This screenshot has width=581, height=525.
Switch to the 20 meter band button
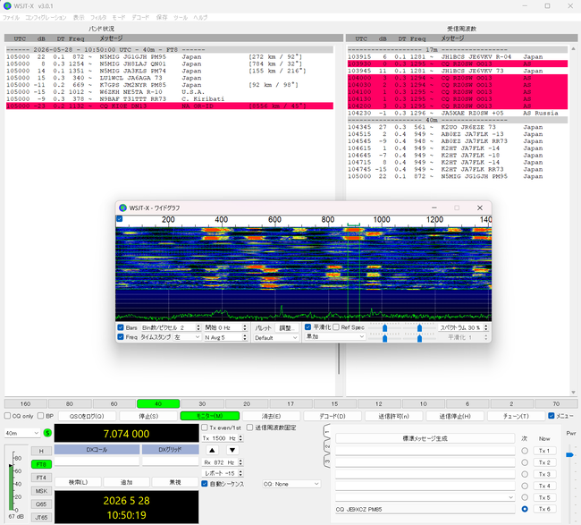(247, 403)
